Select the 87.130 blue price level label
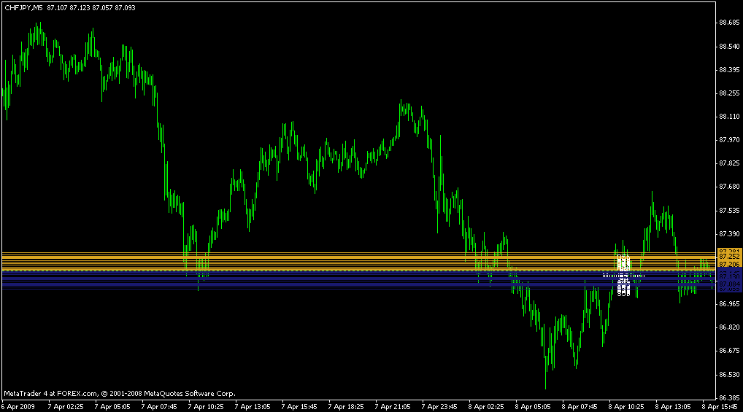 729,277
